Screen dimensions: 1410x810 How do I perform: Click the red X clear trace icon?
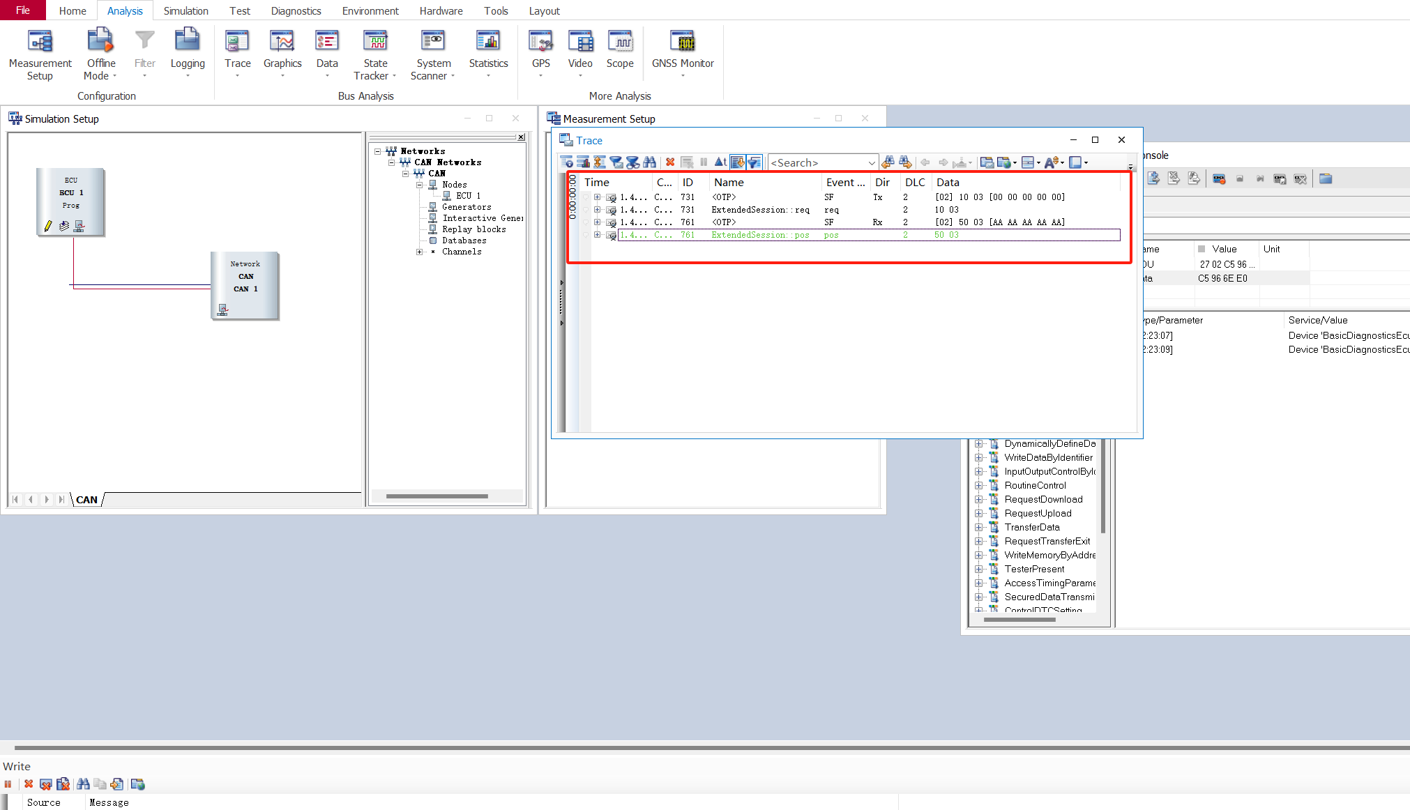point(670,162)
